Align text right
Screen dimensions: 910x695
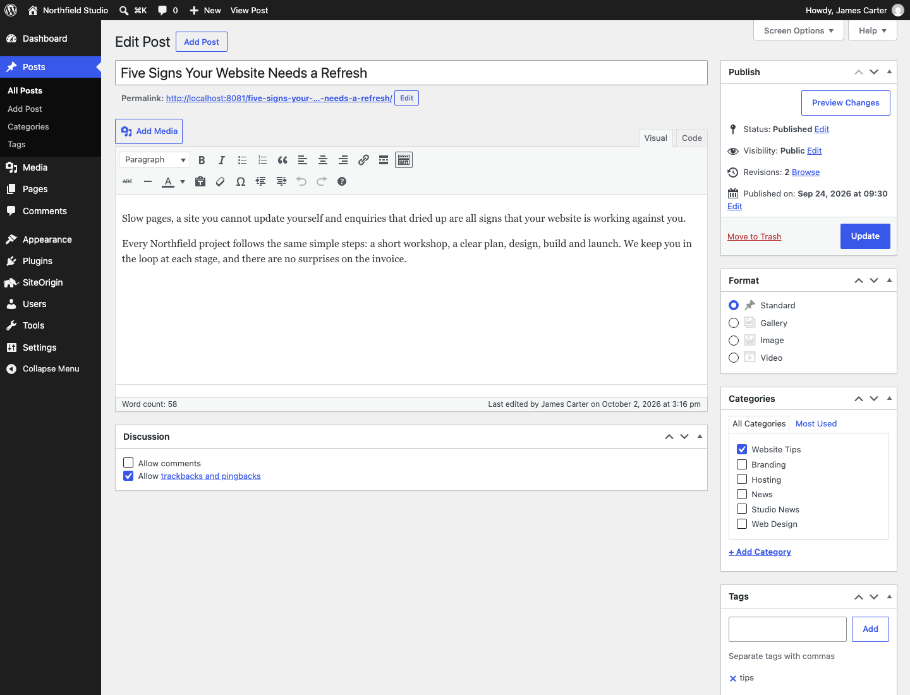tap(343, 160)
